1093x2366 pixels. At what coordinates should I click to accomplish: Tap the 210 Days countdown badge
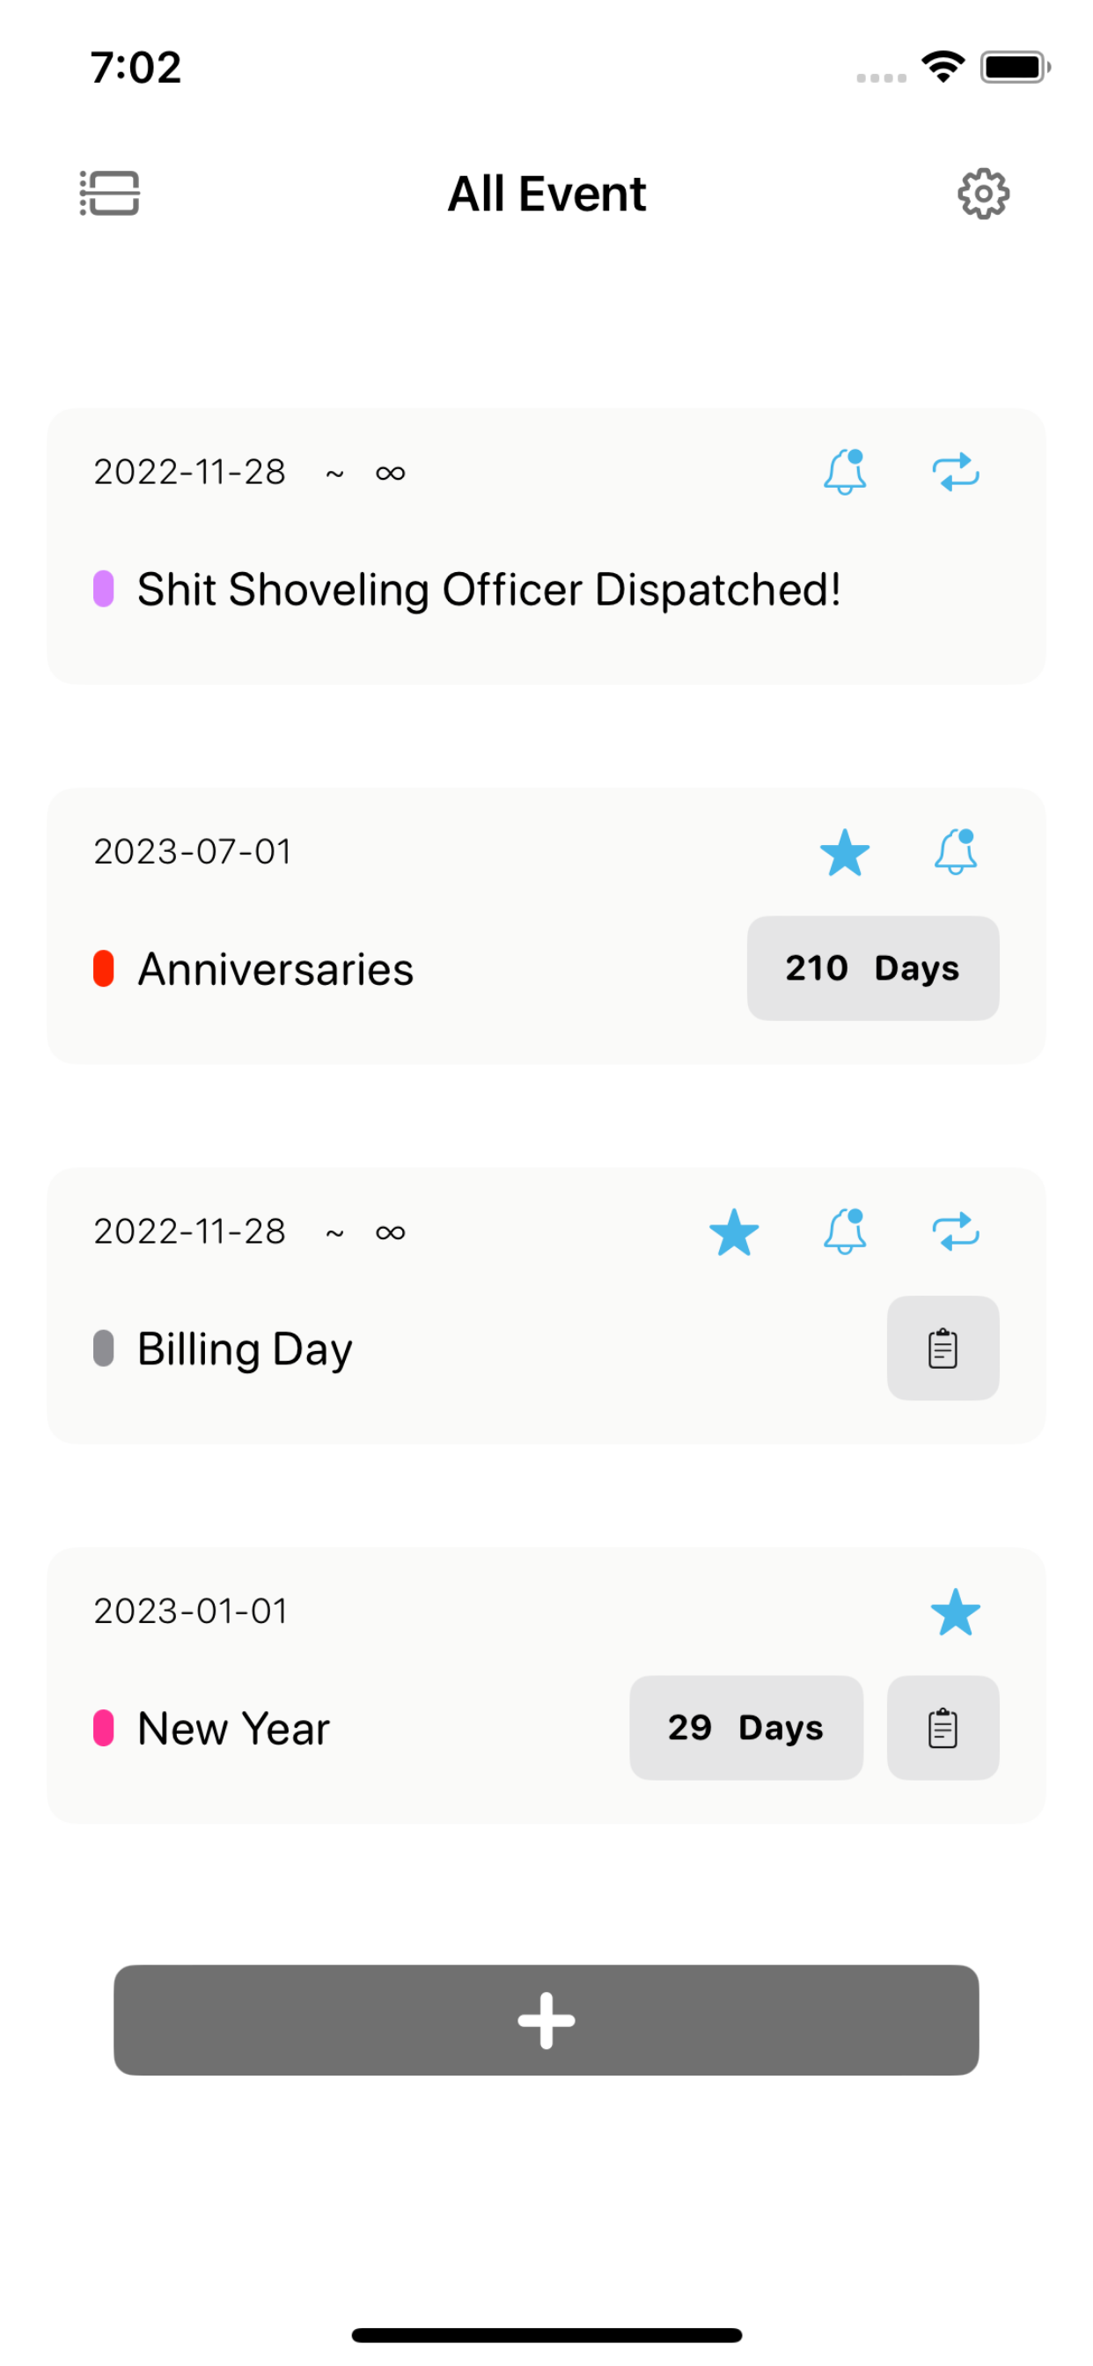[873, 968]
